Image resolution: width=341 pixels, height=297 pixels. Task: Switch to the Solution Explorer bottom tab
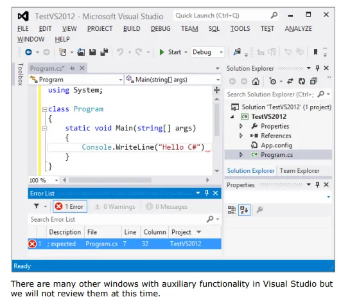point(250,171)
